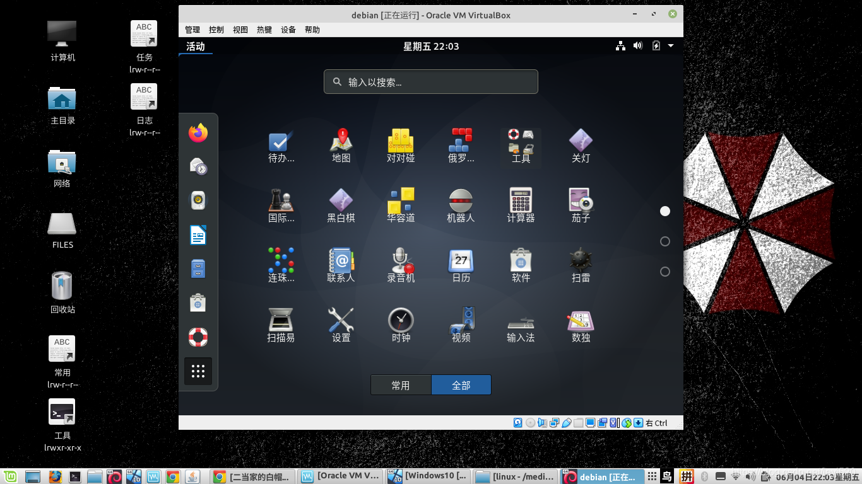Image resolution: width=862 pixels, height=484 pixels.
Task: Launch the 扫描易 scanner app
Action: point(281,325)
